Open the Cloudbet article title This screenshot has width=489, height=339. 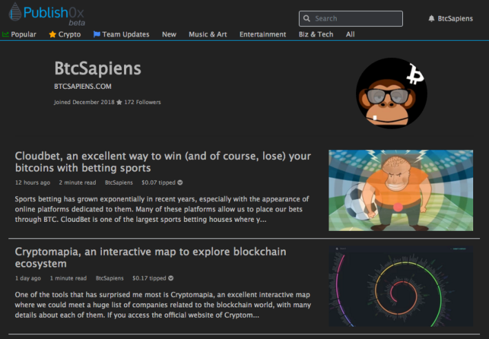163,162
